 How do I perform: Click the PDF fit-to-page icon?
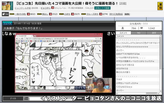pyautogui.click(x=77, y=88)
